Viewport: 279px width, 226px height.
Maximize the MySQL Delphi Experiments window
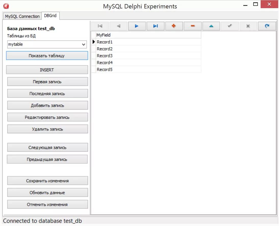256,4
